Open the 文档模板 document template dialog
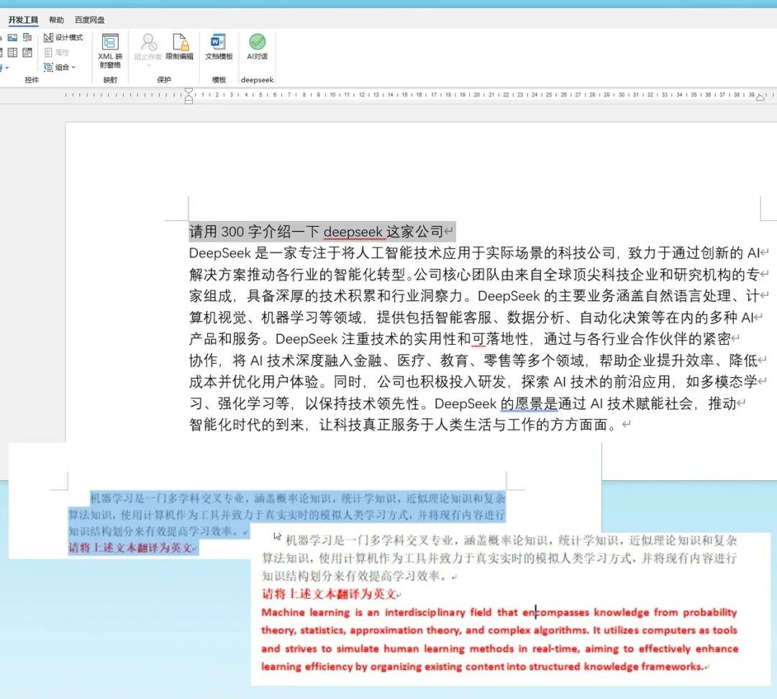777x699 pixels. [219, 47]
